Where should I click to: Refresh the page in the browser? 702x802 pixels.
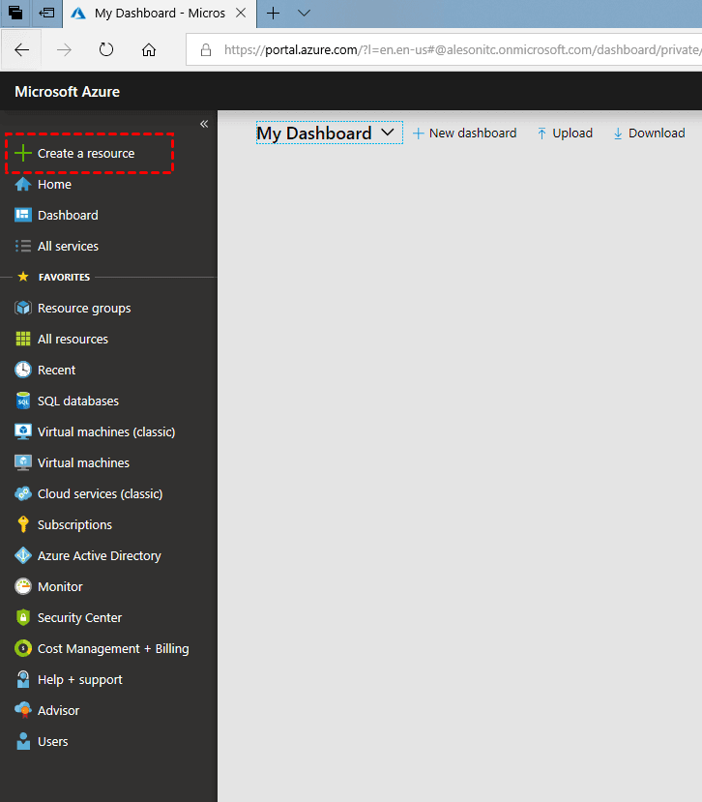[106, 50]
